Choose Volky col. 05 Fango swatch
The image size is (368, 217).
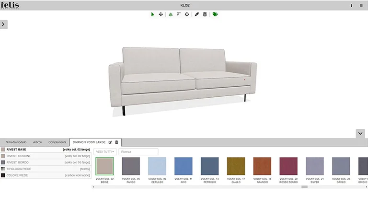click(131, 166)
